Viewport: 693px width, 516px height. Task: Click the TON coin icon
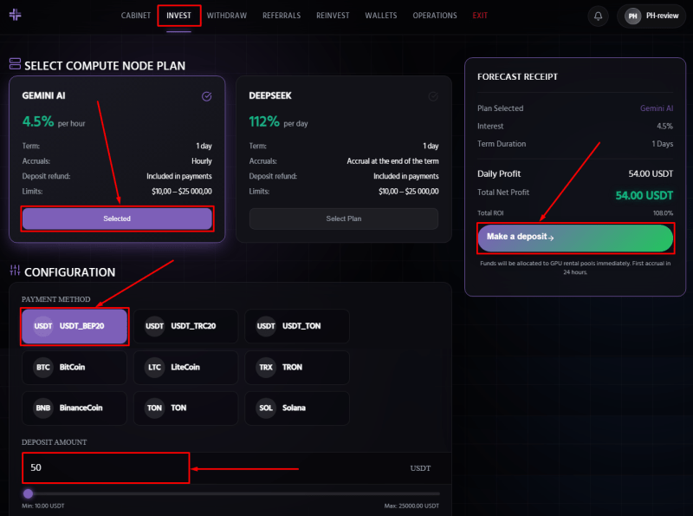pos(154,408)
